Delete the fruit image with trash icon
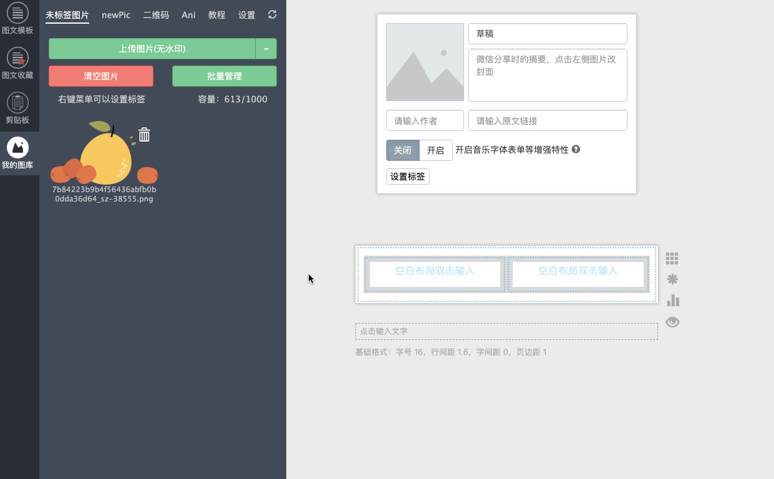The height and width of the screenshot is (479, 774). coord(144,135)
